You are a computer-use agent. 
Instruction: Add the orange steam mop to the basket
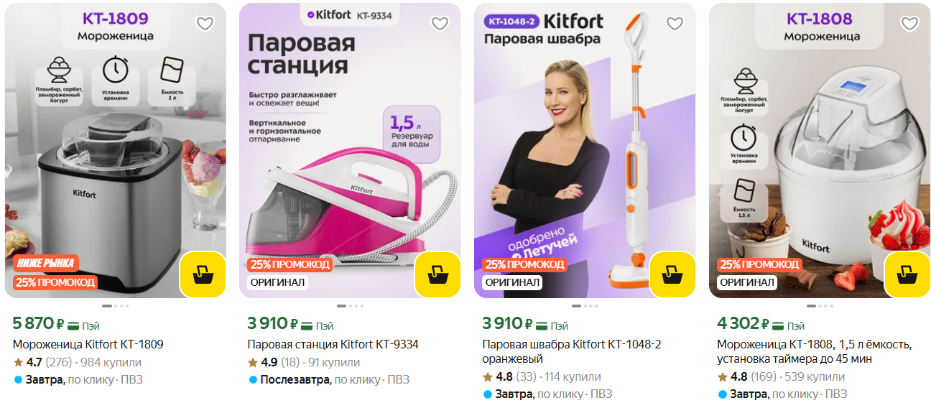(x=672, y=274)
